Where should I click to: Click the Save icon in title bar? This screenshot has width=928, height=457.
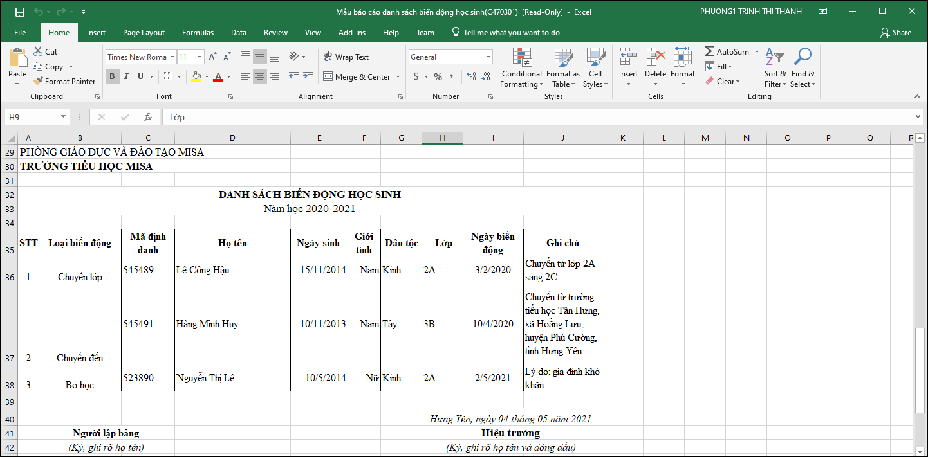click(x=19, y=12)
